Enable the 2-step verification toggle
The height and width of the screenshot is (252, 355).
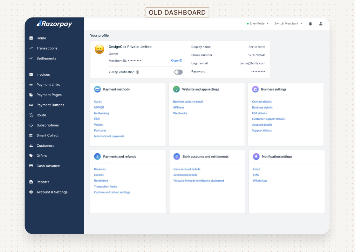coord(178,72)
